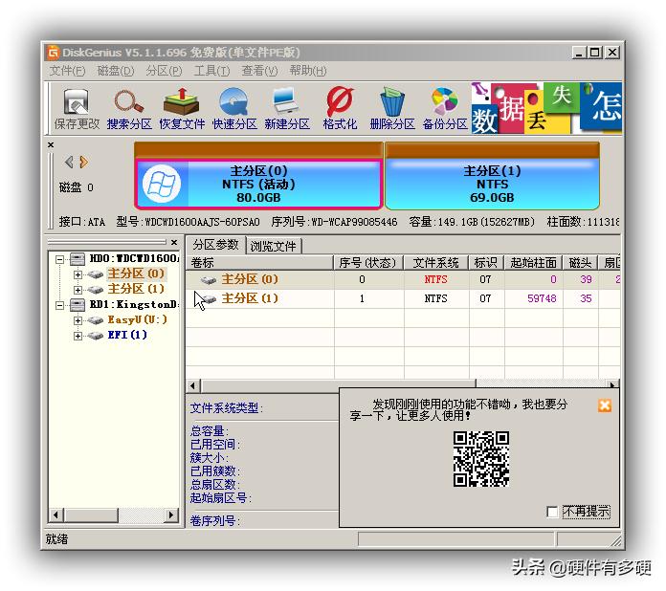Close the left tree panel

(174, 242)
